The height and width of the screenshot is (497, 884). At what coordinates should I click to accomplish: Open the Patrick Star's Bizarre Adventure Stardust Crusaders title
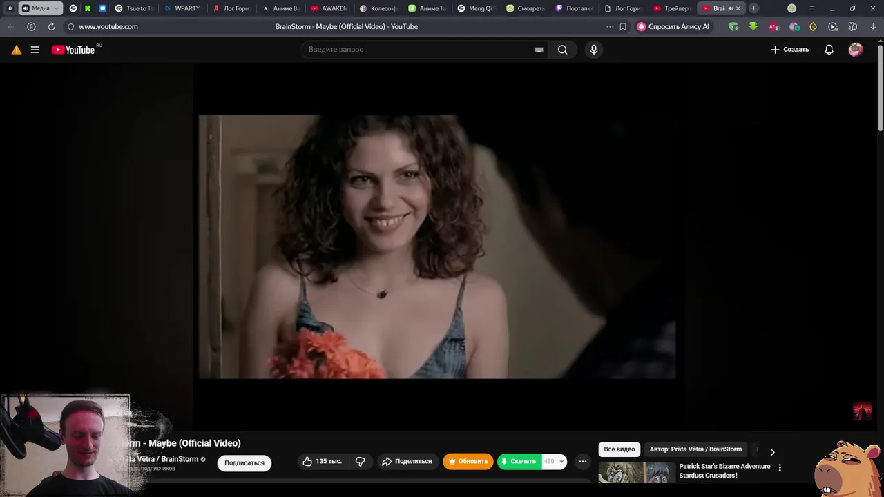pos(724,471)
